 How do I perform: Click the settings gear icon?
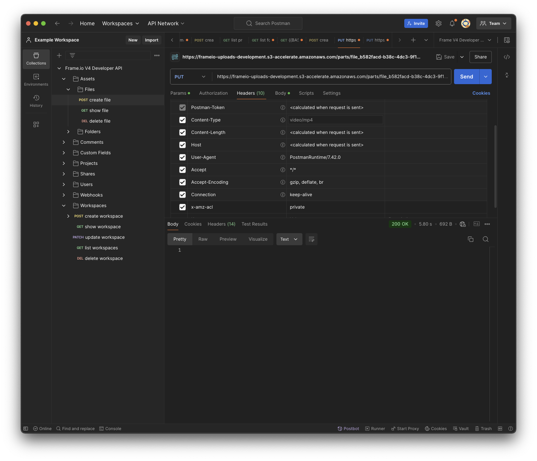click(x=438, y=23)
